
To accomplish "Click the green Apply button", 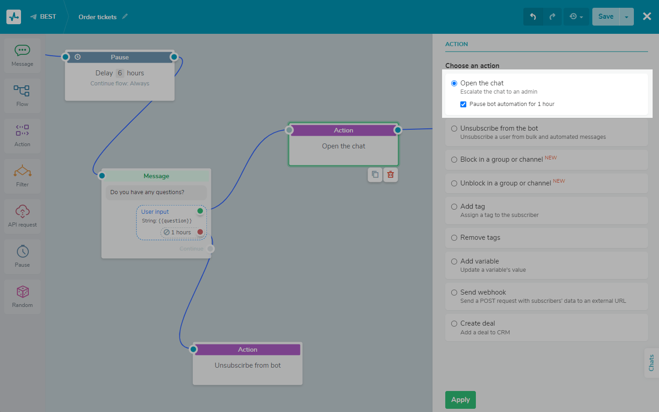I will pyautogui.click(x=460, y=400).
